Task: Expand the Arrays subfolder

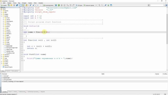Action: (3, 18)
